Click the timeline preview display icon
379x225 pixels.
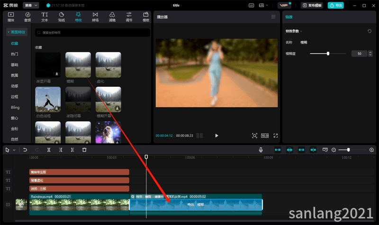pyautogui.click(x=325, y=150)
